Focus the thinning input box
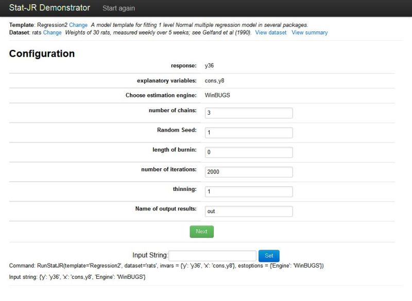Image resolution: width=412 pixels, height=301 pixels. (249, 191)
